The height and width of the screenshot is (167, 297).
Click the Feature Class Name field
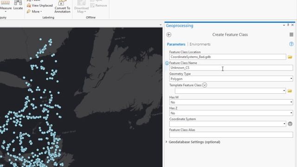231,68
